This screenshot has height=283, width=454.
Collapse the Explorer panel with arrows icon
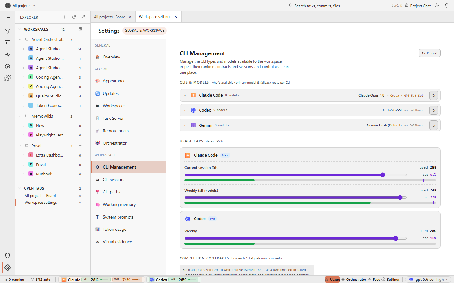(x=83, y=17)
